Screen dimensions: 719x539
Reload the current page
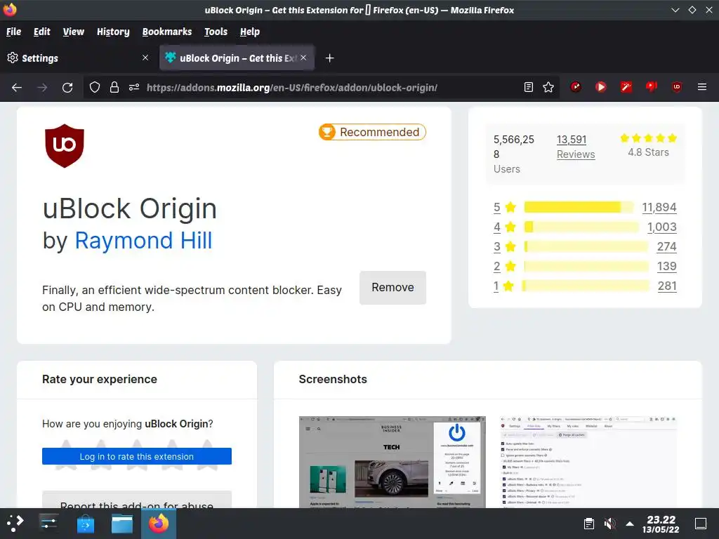point(67,87)
